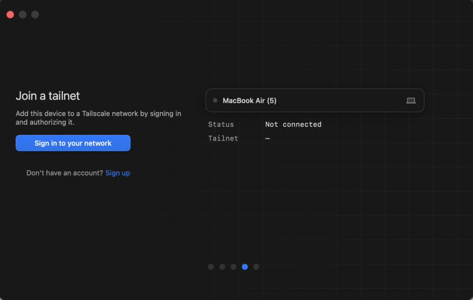Viewport: 473px width, 300px height.
Task: Go to the first onboarding page dot
Action: coord(211,267)
